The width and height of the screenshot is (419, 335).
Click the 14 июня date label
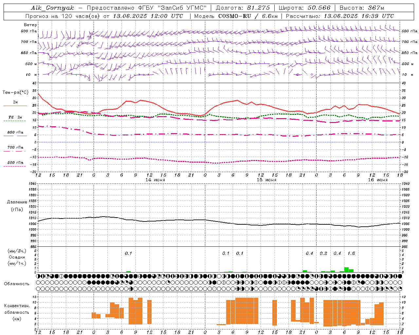click(155, 180)
